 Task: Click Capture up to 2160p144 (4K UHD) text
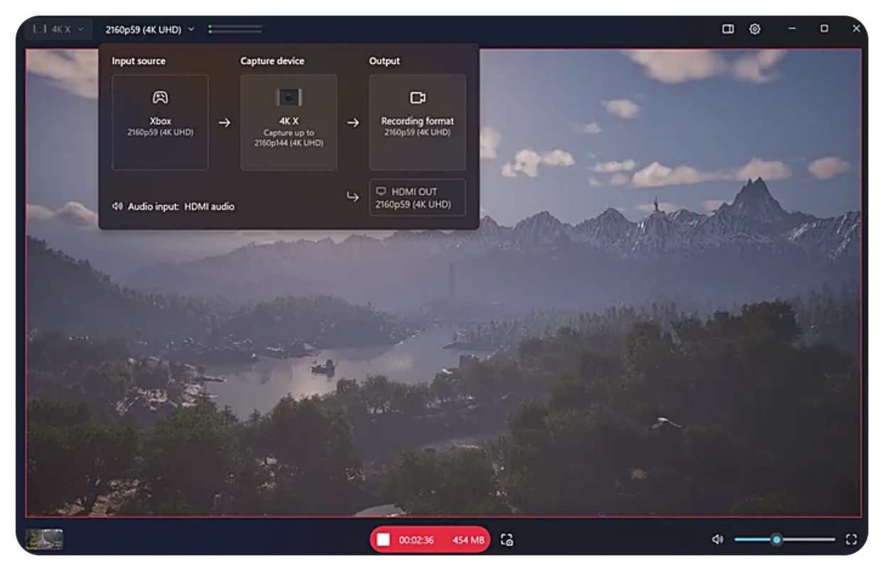289,138
